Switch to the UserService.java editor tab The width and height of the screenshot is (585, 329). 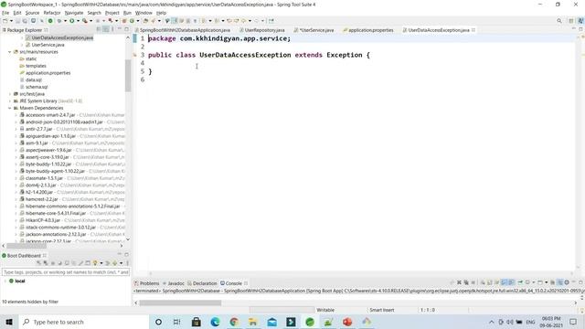(x=316, y=30)
